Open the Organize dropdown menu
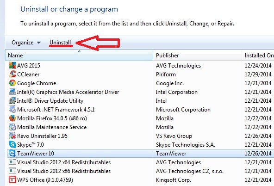This screenshot has width=274, height=186. click(26, 43)
